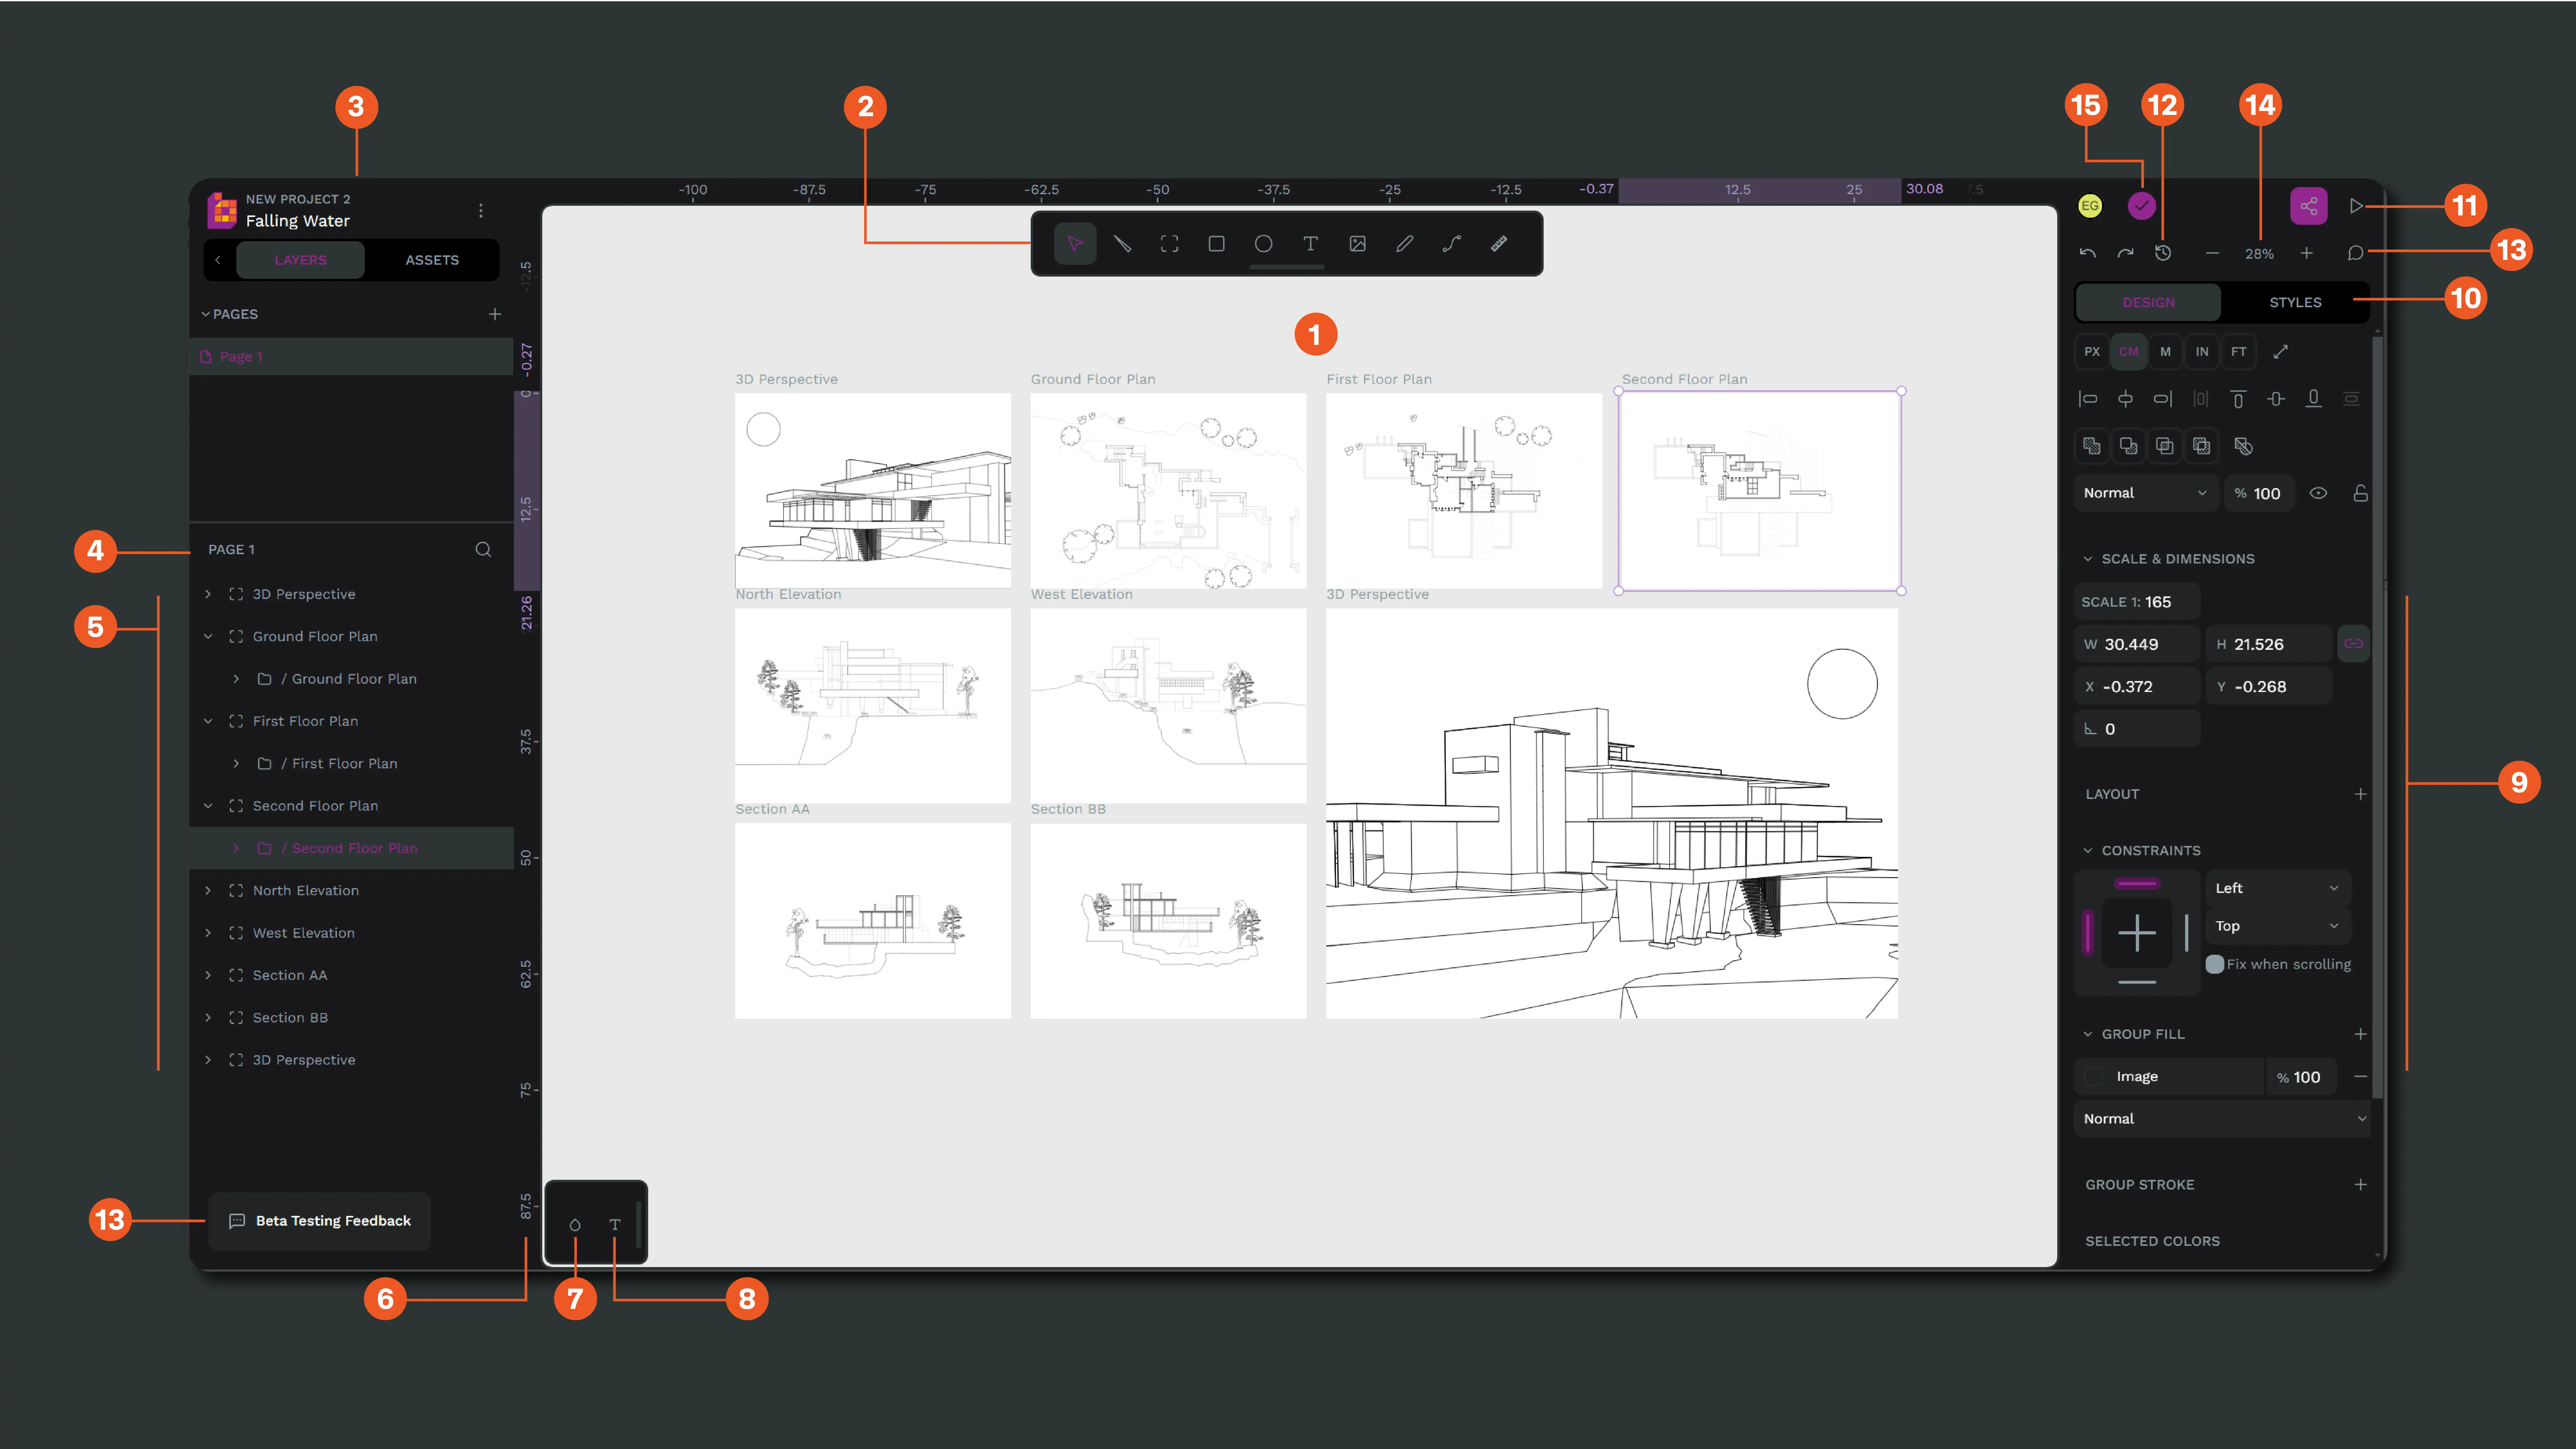
Task: Align selection vertical centers
Action: [x=2276, y=399]
